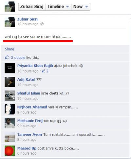Click the post's 10 hours ago timestamp
The image size is (131, 159).
[28, 24]
